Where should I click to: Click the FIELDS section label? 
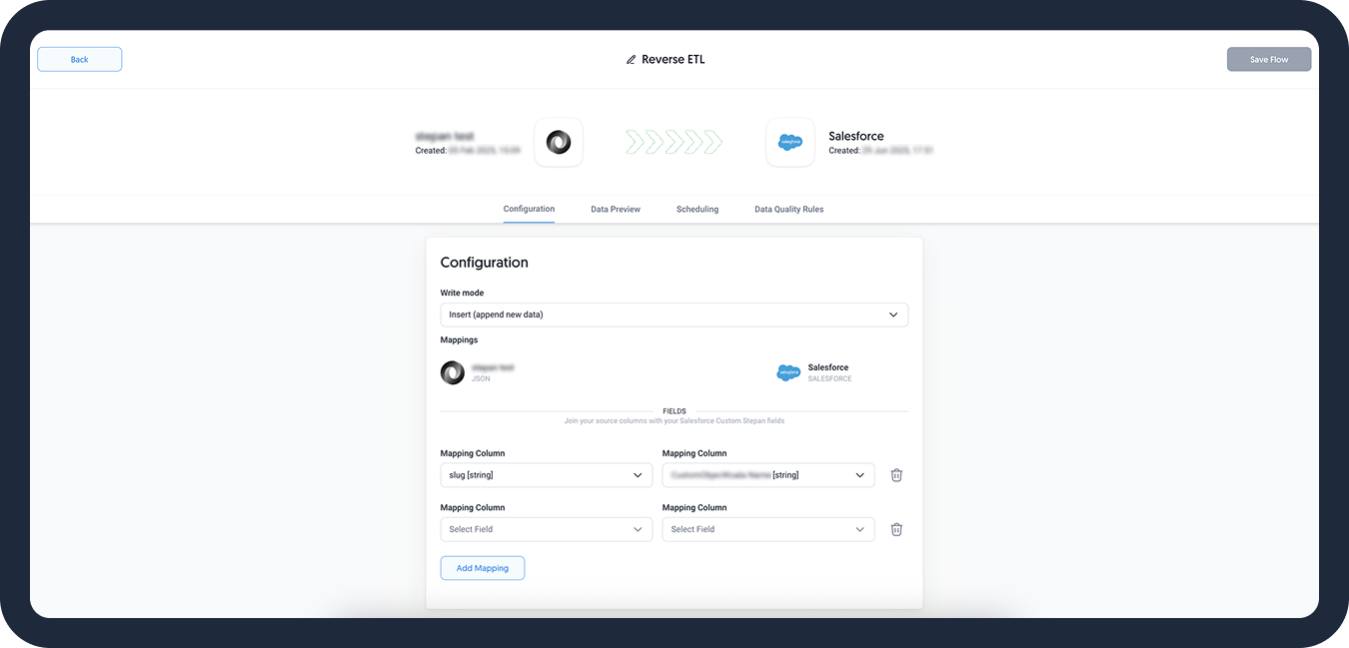point(674,411)
